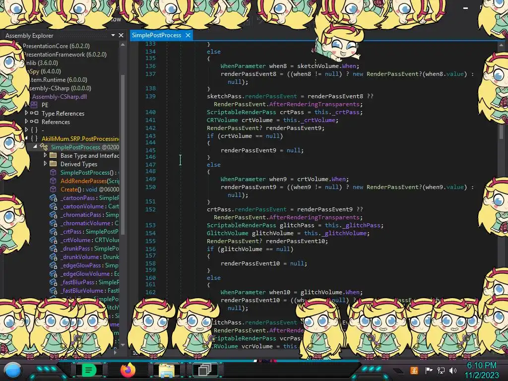The height and width of the screenshot is (381, 508).
Task: Open the Windows Start orb
Action: [13, 370]
